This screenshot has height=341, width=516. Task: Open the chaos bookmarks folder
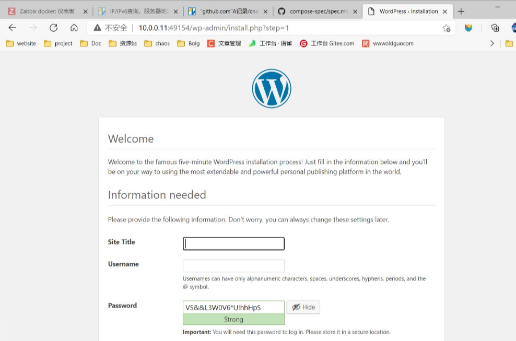point(157,43)
